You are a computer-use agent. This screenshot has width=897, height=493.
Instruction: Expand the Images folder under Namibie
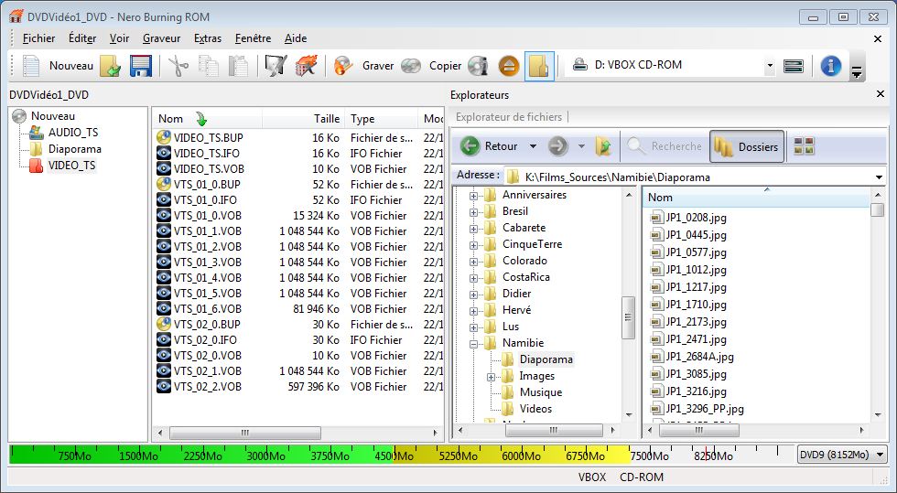click(x=492, y=376)
